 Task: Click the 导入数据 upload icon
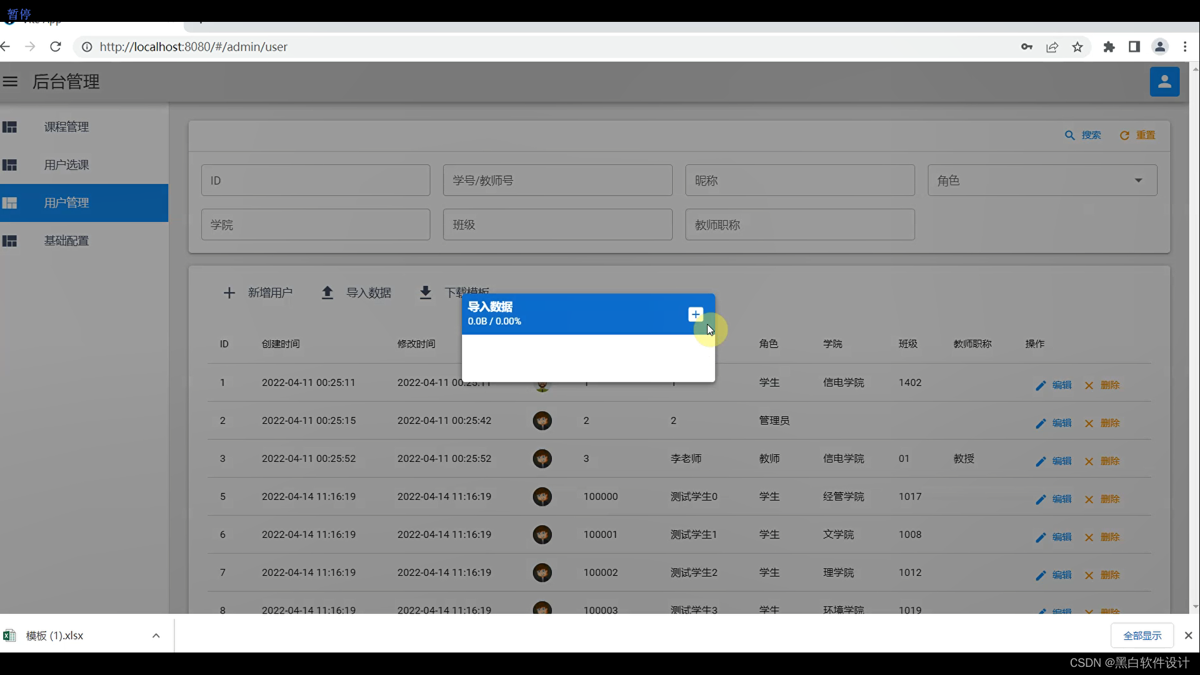coord(327,292)
